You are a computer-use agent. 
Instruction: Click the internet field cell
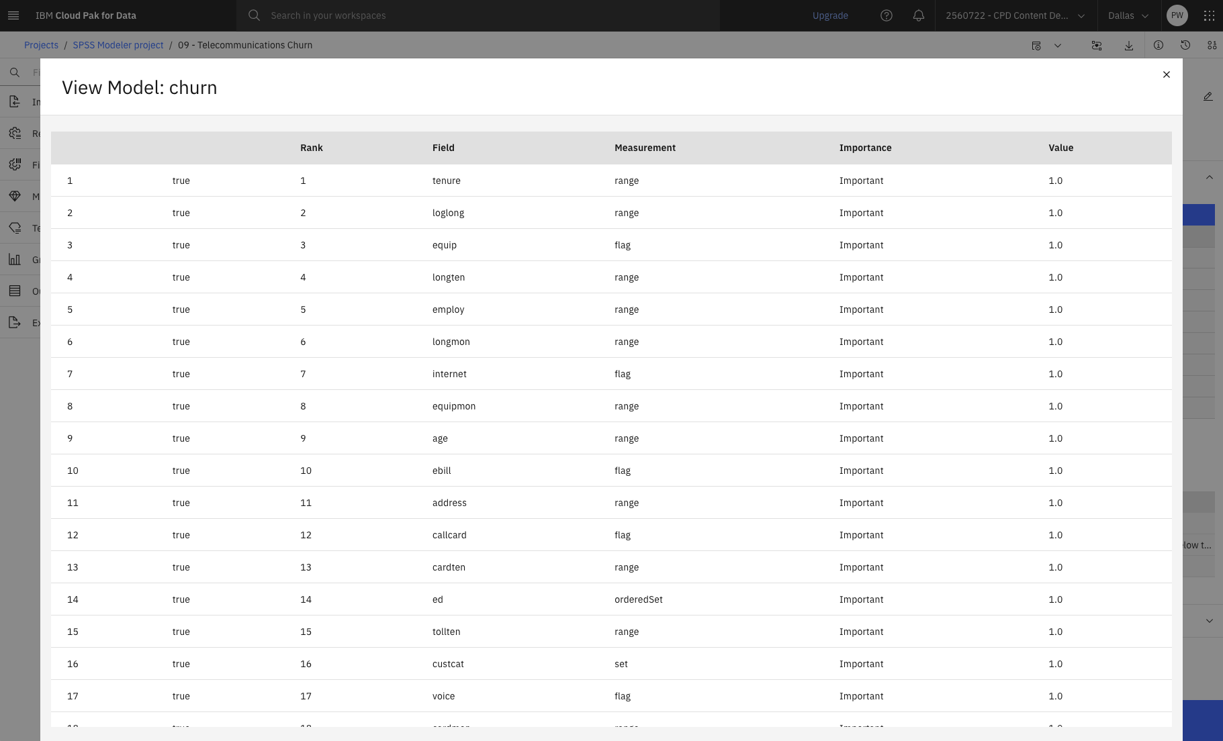tap(449, 374)
